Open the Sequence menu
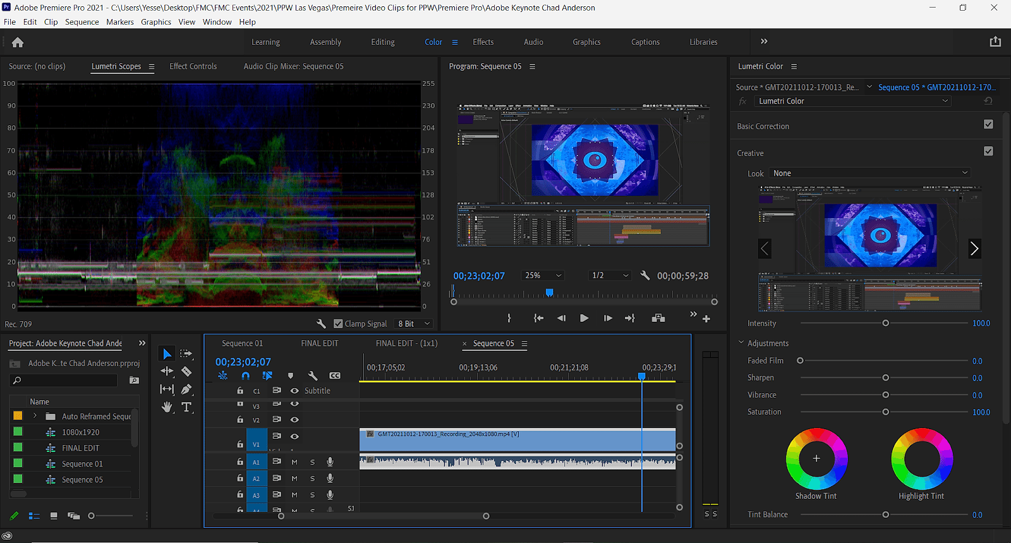 (82, 21)
